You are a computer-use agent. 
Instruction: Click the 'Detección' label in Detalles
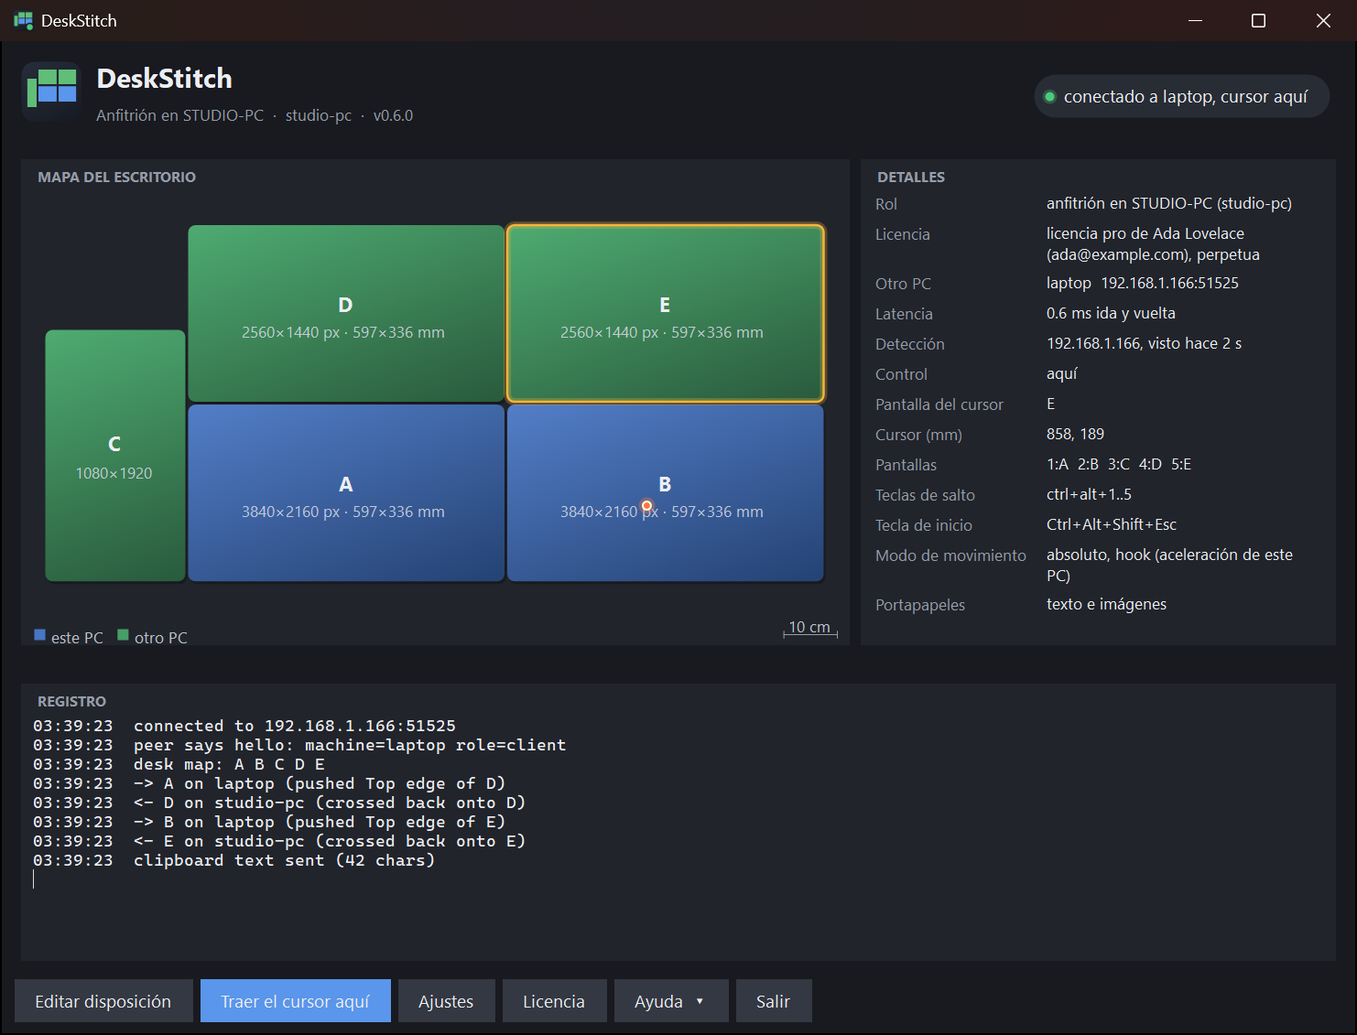click(910, 344)
